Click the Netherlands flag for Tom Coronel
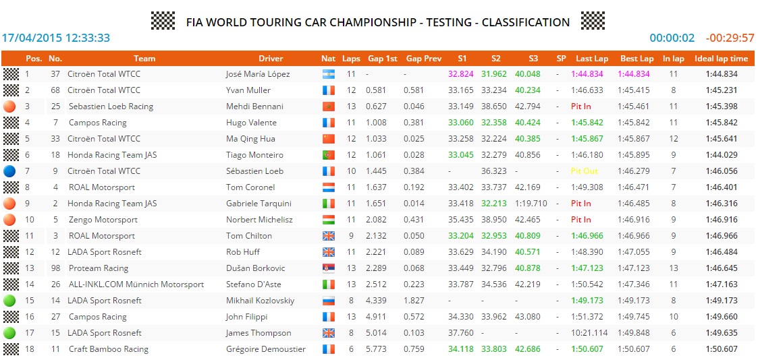The height and width of the screenshot is (362, 758). pos(329,187)
